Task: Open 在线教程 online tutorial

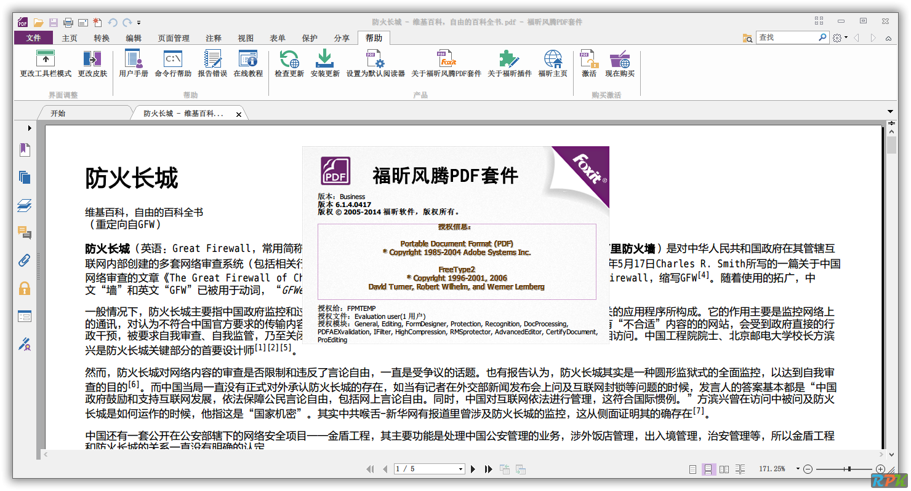Action: pos(248,64)
